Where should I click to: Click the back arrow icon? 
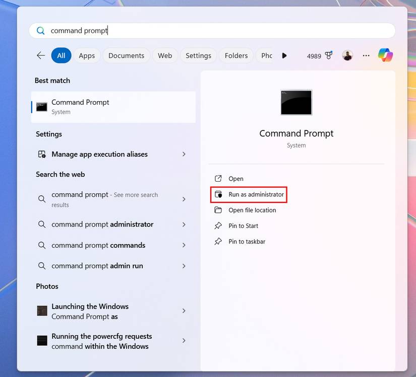click(x=40, y=55)
